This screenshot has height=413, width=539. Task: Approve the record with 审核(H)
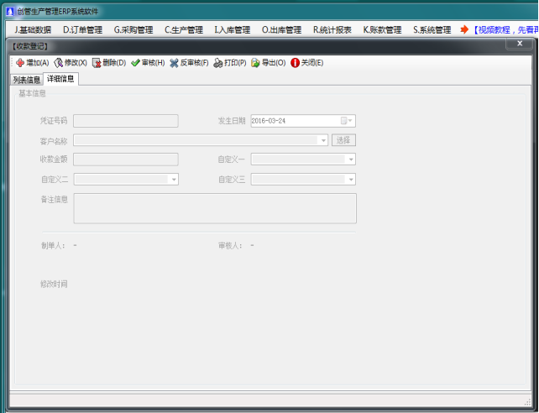[x=135, y=63]
